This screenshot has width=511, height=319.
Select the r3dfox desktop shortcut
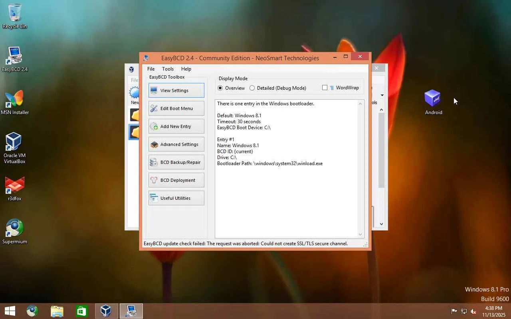click(x=15, y=189)
